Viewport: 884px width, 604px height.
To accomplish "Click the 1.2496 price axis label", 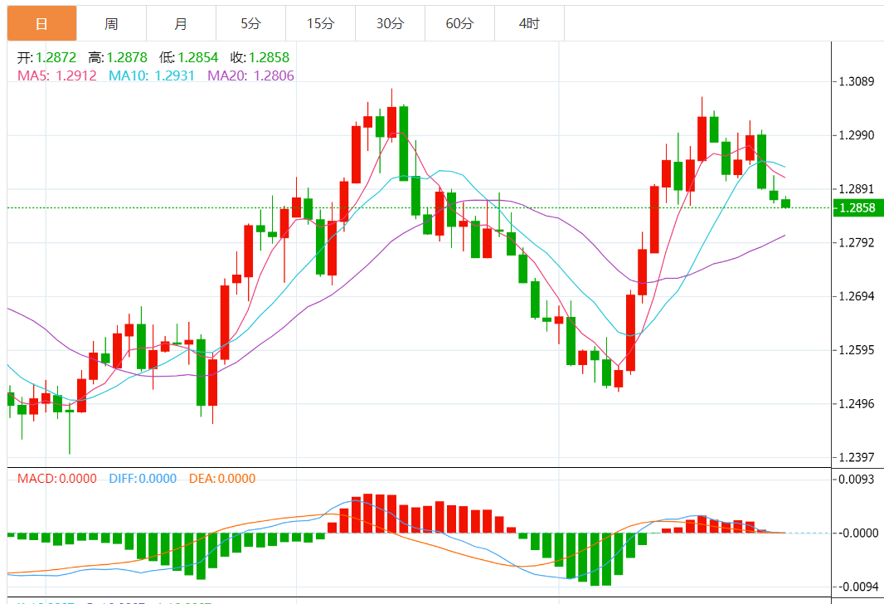I will coord(857,404).
